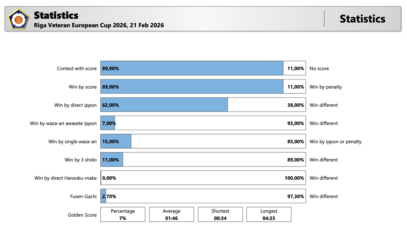Click the waza-ari awasete ippon blue bar
Viewport: 407px width, 227px height.
point(108,123)
